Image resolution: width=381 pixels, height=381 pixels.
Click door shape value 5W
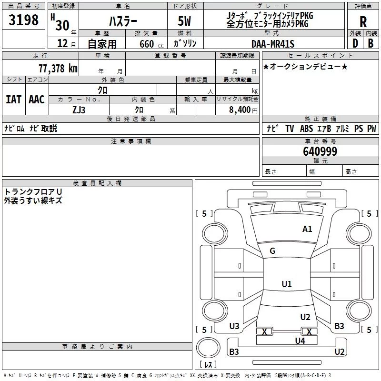pos(184,21)
